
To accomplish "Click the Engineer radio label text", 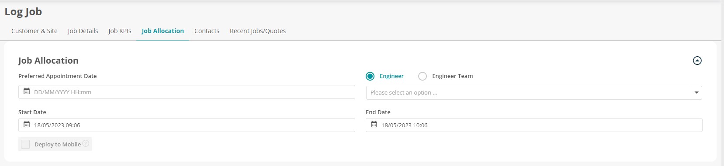I will click(x=391, y=76).
